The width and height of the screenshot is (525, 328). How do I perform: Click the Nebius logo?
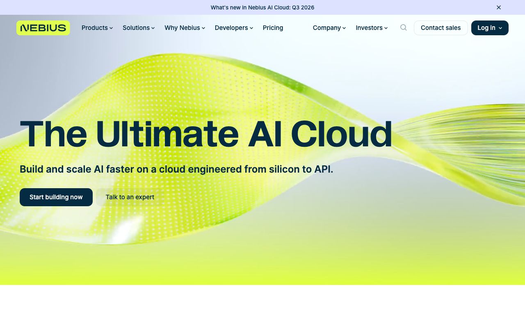[x=43, y=28]
